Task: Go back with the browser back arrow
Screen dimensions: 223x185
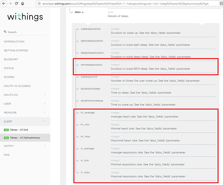Action: click(4, 4)
